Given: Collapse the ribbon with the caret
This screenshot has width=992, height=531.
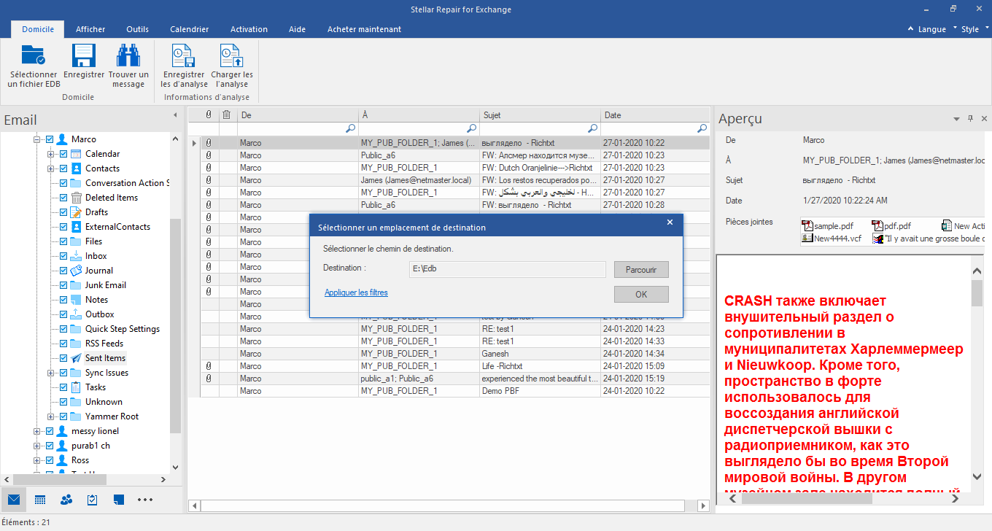Looking at the screenshot, I should point(911,29).
